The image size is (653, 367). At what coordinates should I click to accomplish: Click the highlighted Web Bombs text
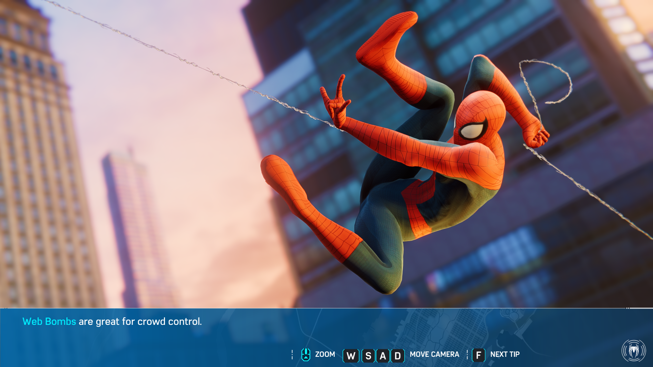point(49,321)
